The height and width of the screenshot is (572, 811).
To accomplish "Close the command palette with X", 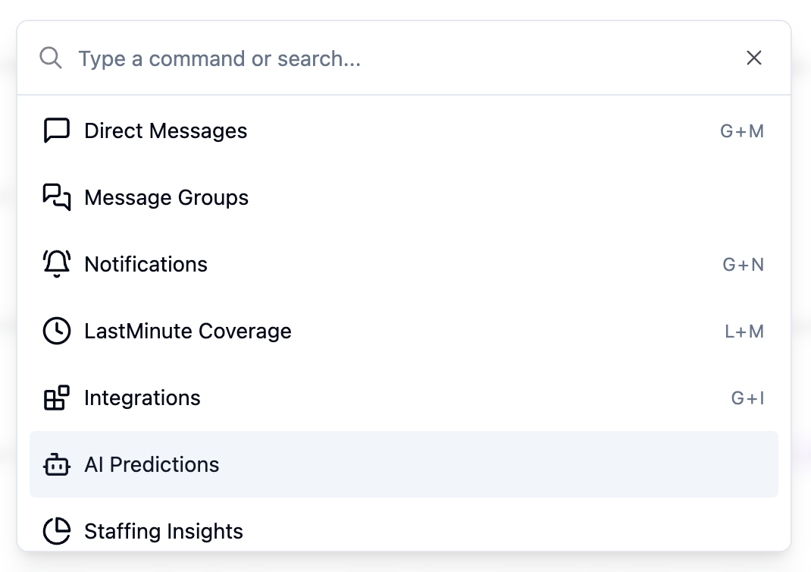I will [754, 58].
